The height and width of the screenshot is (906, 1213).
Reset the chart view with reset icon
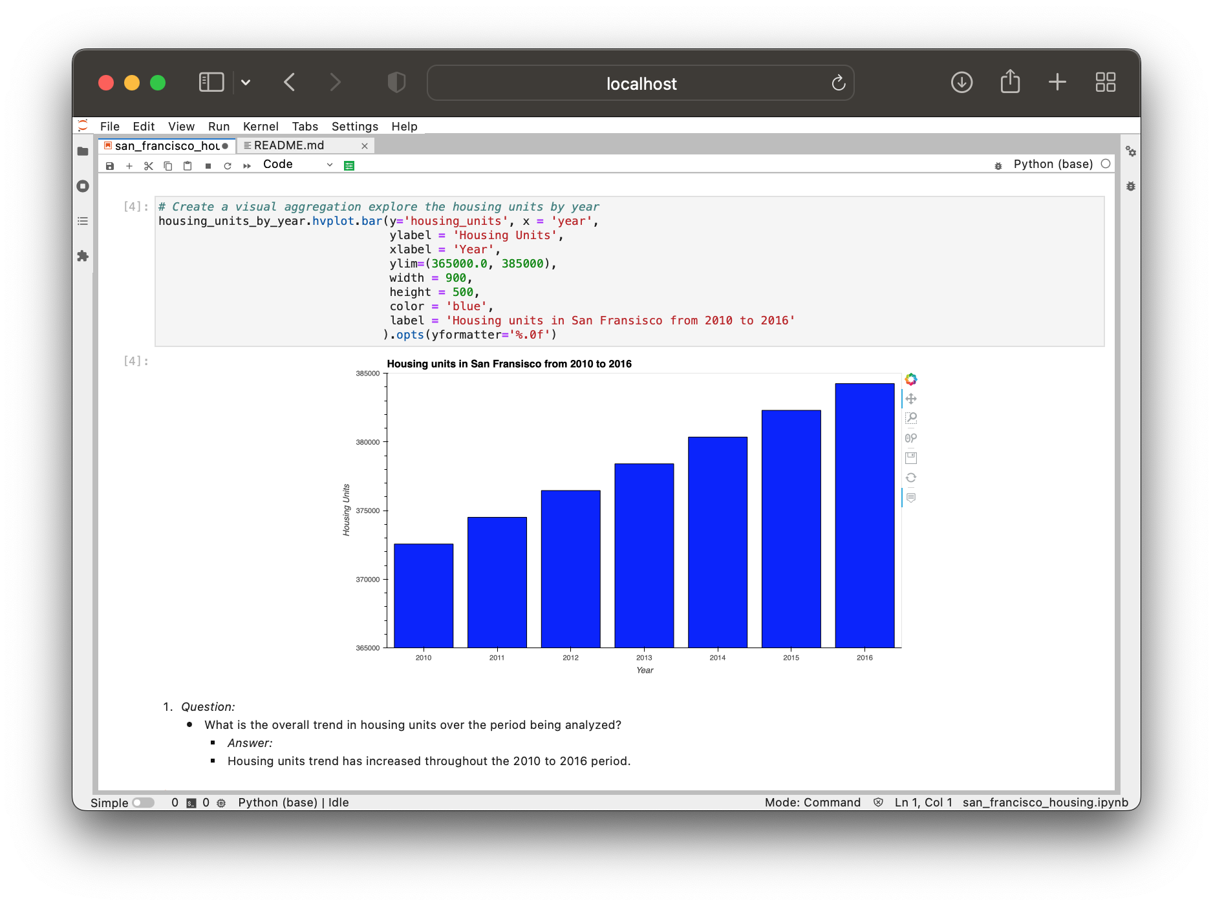point(911,478)
